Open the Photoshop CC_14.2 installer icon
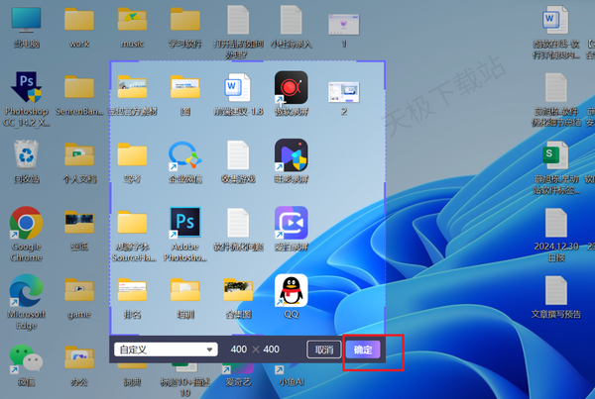This screenshot has width=595, height=399. pos(26,87)
